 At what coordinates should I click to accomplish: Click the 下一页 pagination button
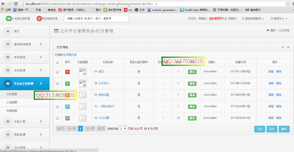pyautogui.click(x=90, y=128)
